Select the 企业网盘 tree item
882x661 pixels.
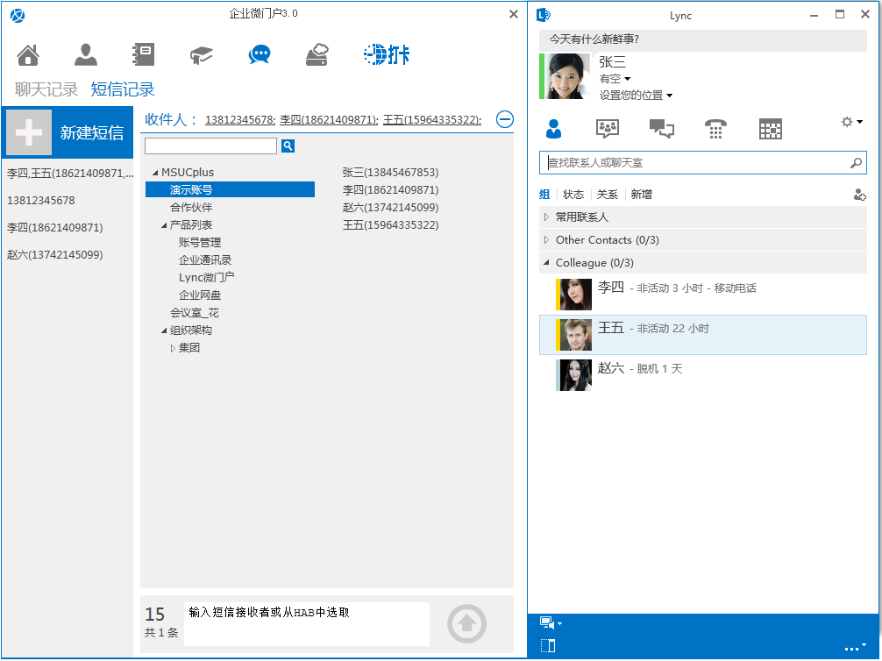tap(200, 295)
